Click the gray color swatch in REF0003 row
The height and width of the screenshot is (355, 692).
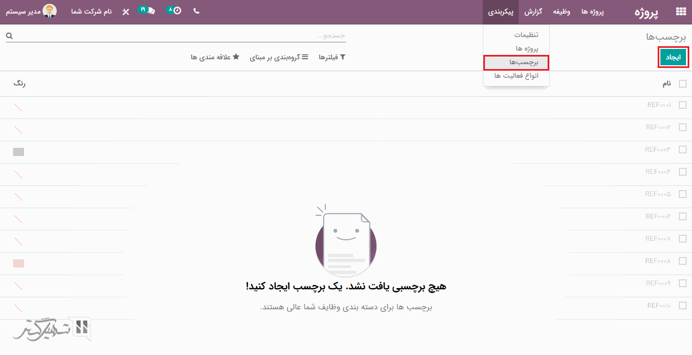tap(19, 152)
